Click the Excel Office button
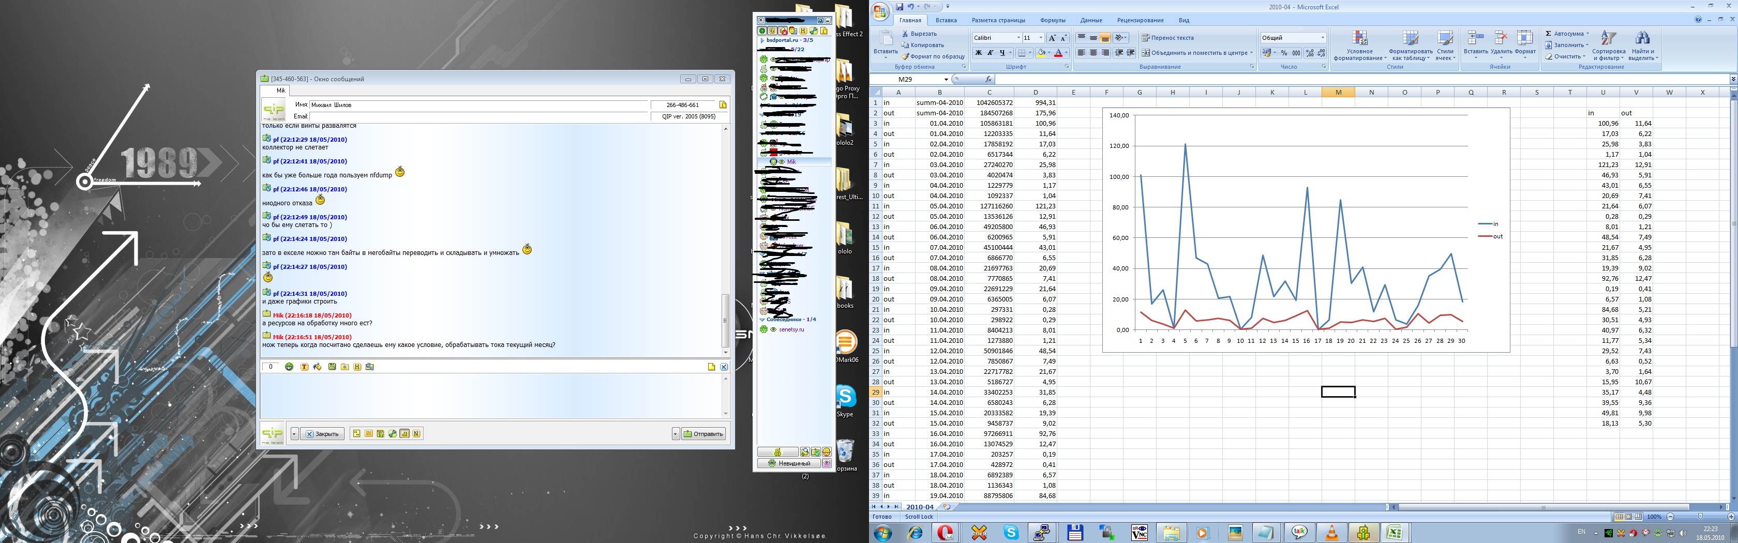This screenshot has width=1738, height=543. 880,11
